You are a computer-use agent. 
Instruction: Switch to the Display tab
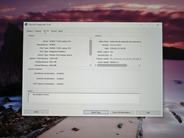[x=38, y=31]
